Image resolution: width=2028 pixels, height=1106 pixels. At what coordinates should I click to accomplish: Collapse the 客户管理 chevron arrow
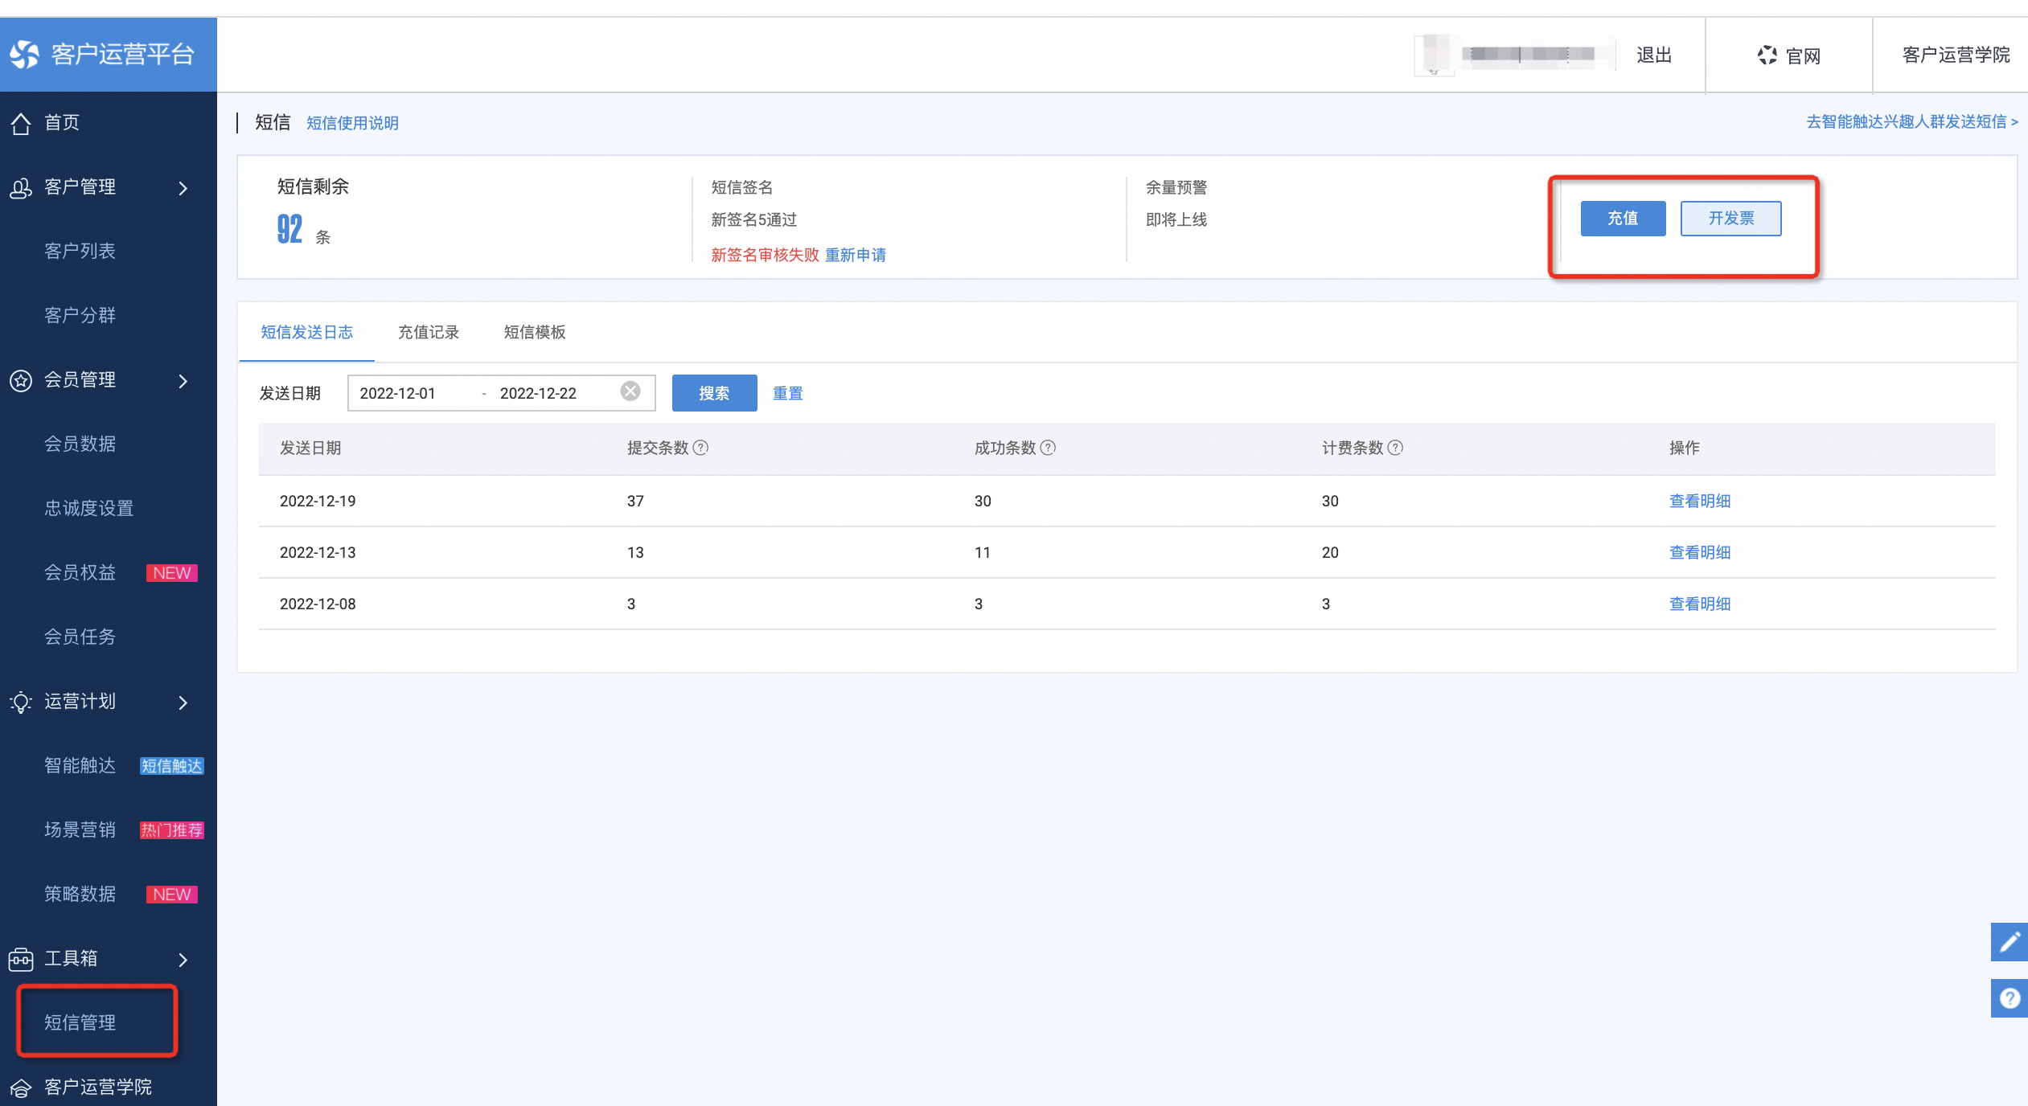tap(183, 188)
